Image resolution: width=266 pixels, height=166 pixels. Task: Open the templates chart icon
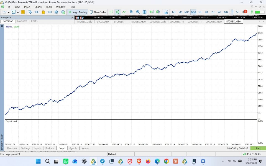pyautogui.click(x=14, y=12)
